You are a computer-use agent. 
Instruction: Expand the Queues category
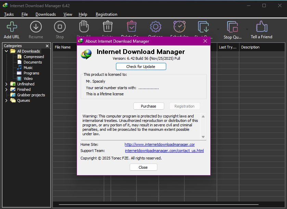coord(6,100)
